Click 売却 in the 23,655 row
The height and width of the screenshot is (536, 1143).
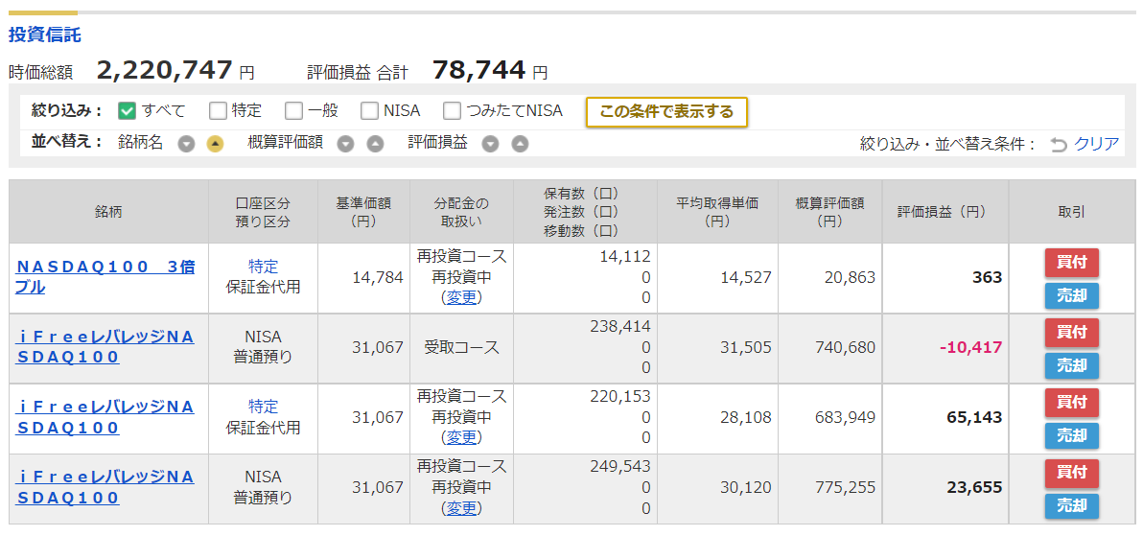[1072, 506]
